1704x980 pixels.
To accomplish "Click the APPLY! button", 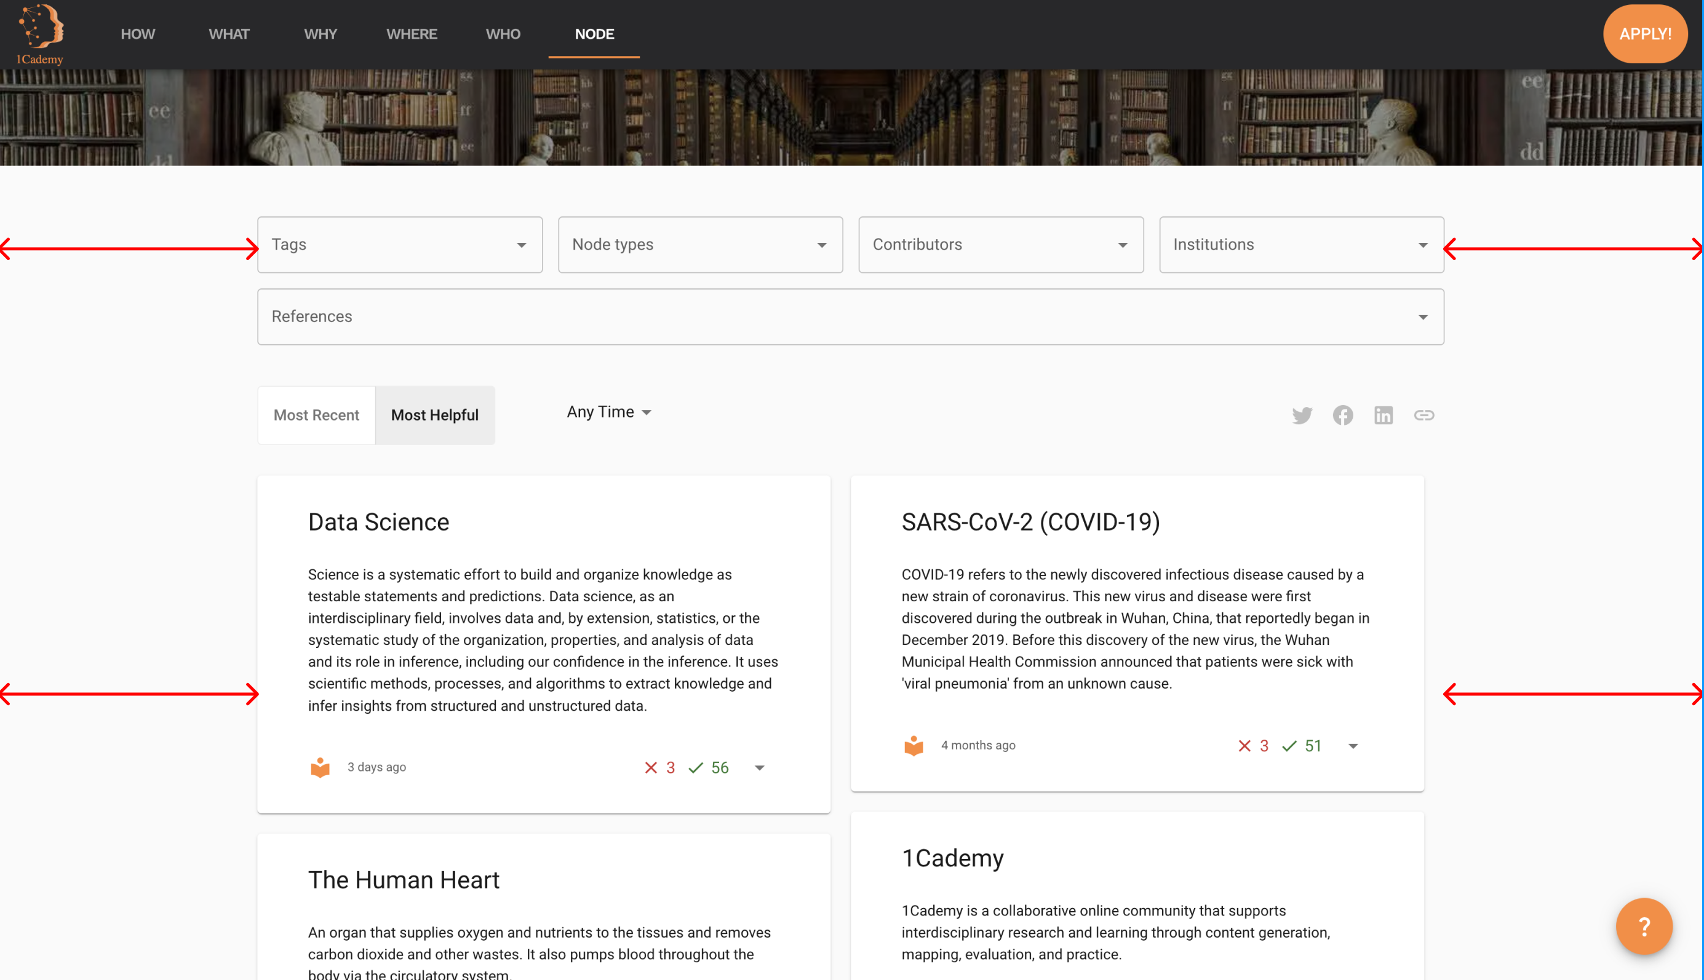I will (x=1645, y=34).
